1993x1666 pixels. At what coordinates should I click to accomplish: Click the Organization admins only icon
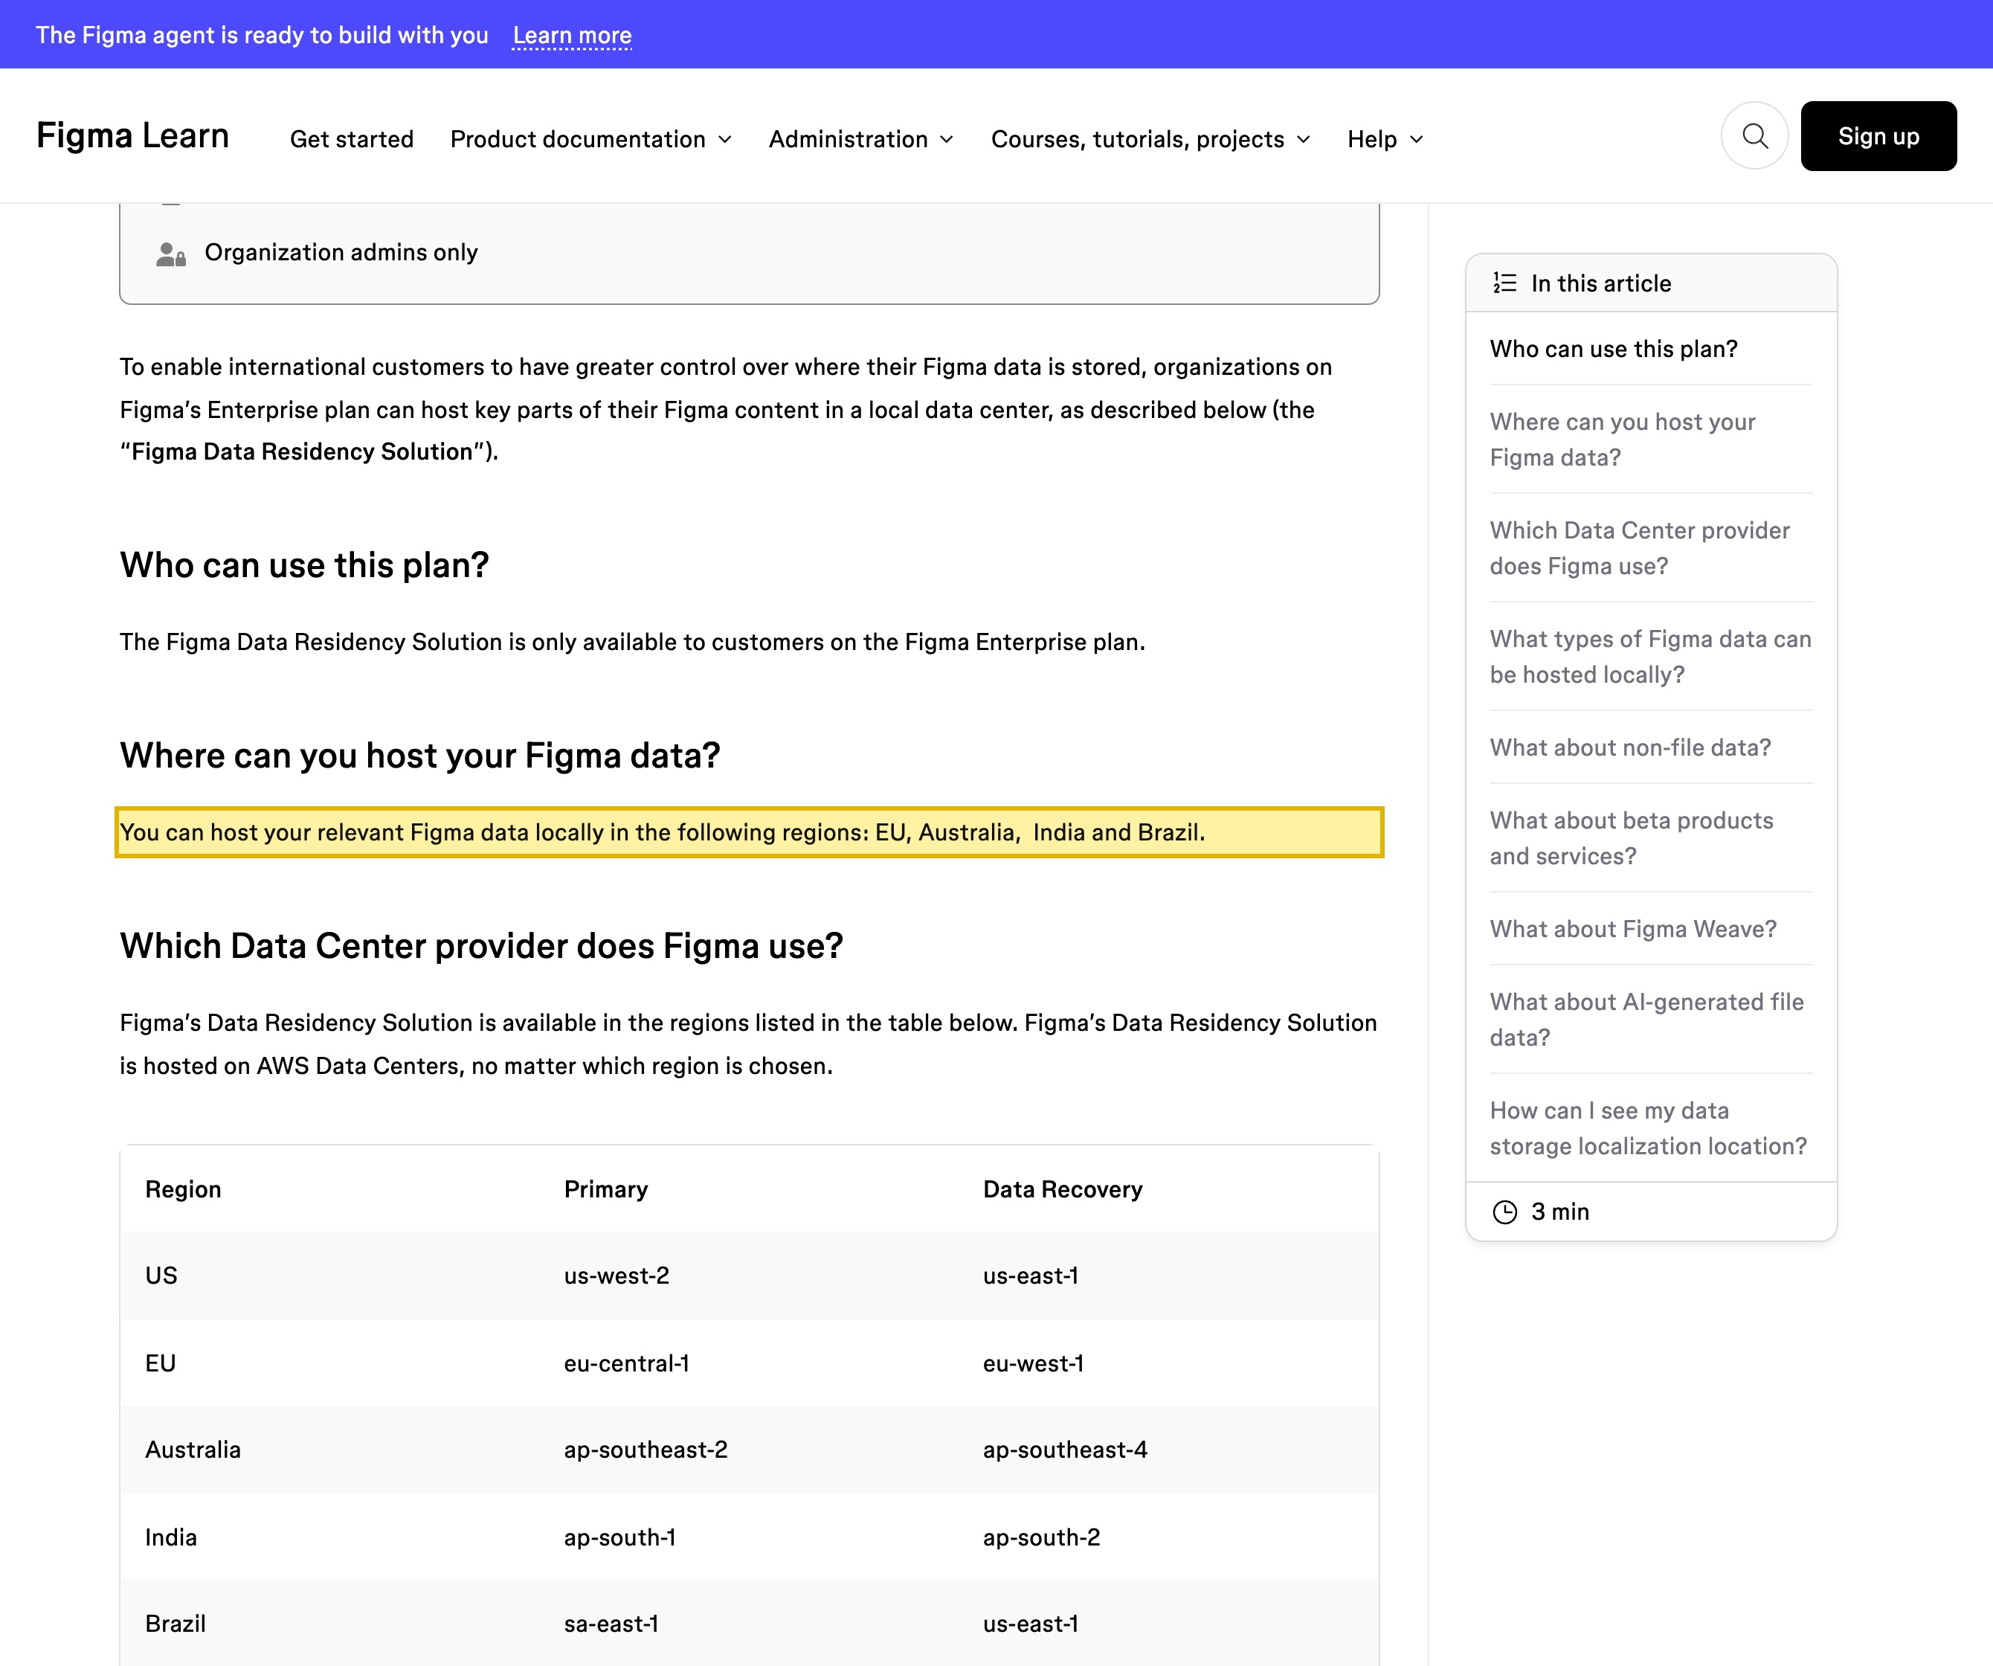pos(171,254)
